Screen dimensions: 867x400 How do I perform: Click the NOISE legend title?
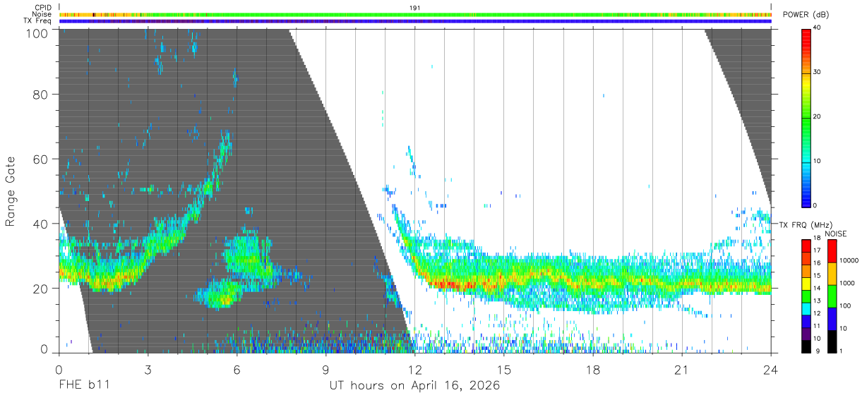click(x=835, y=234)
